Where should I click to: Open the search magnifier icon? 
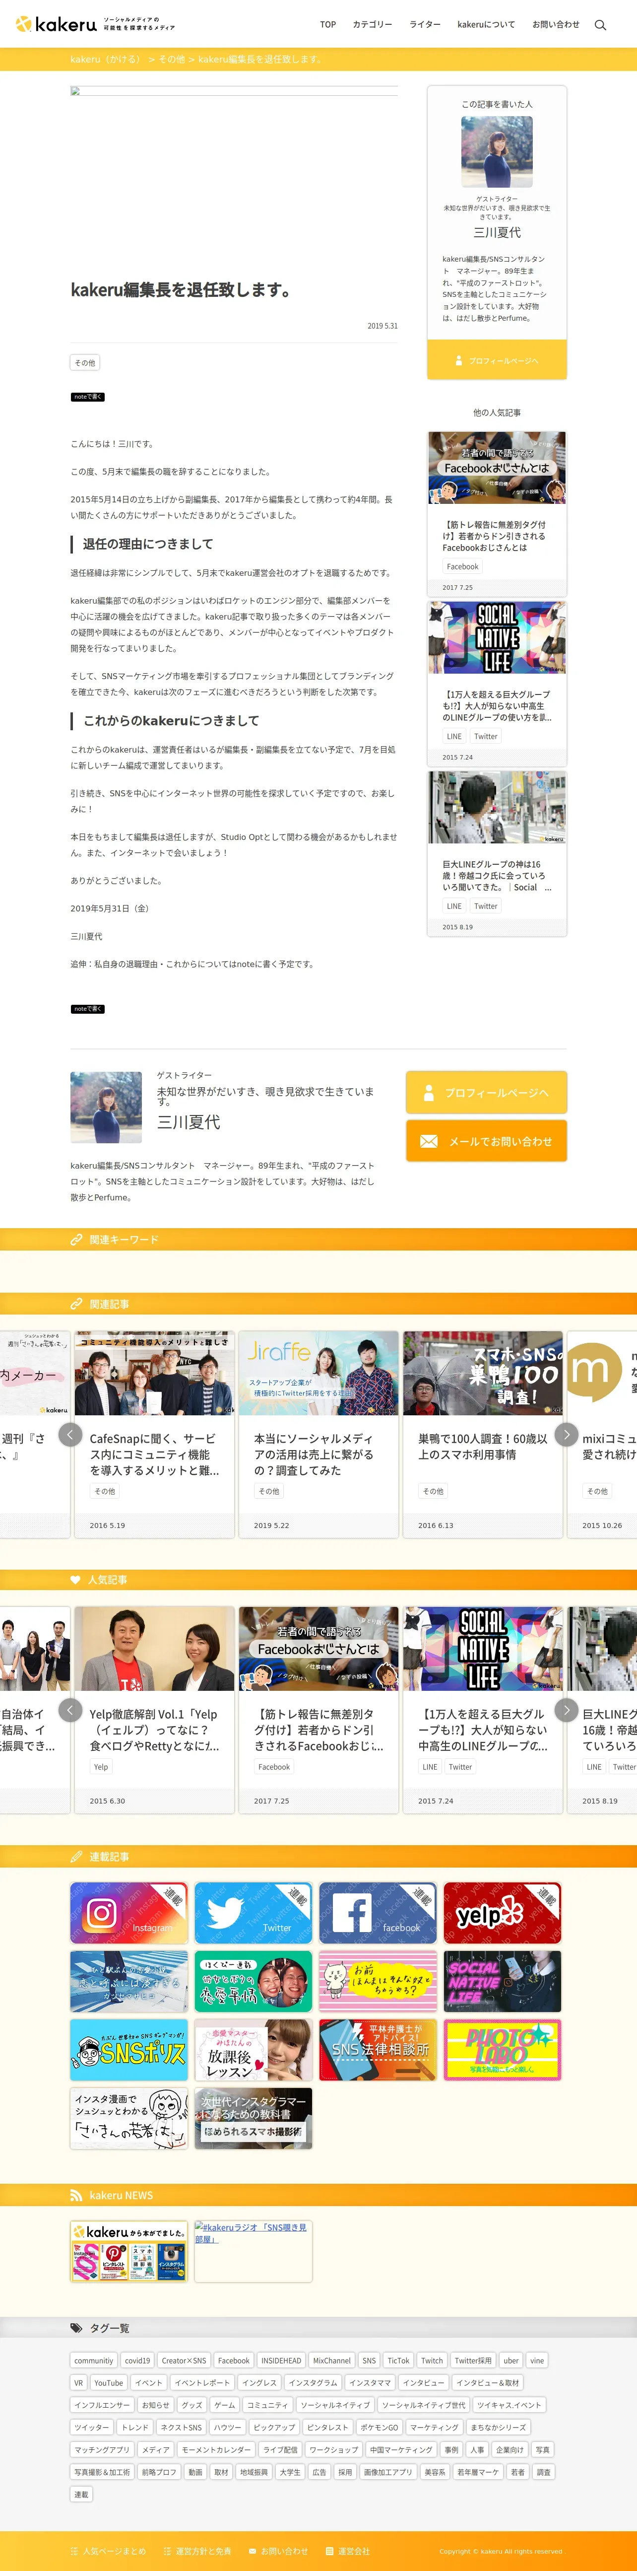coord(600,25)
